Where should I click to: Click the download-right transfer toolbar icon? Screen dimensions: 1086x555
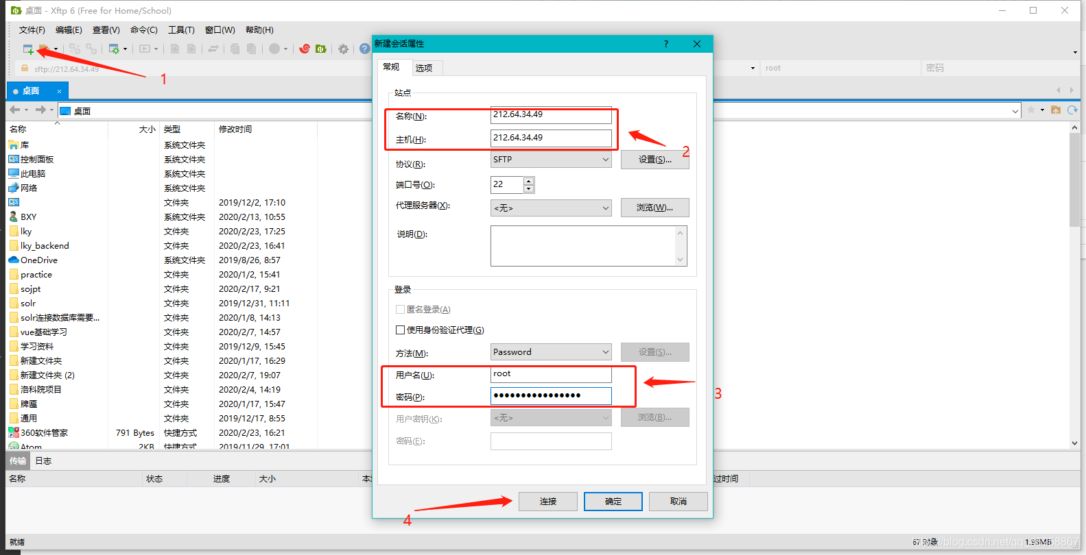point(191,49)
